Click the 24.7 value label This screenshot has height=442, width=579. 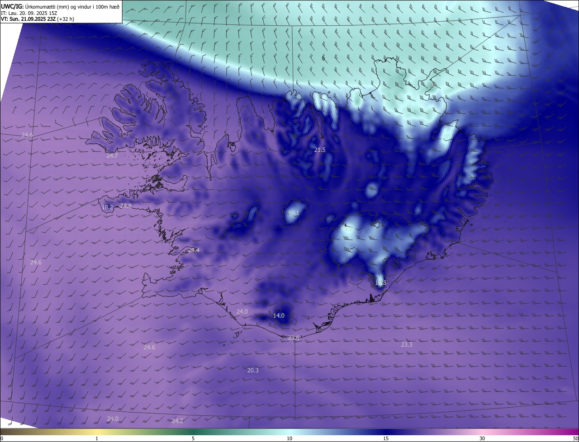(x=112, y=155)
